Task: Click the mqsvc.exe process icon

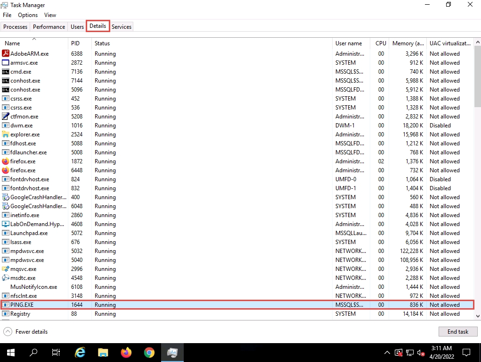Action: 6,269
